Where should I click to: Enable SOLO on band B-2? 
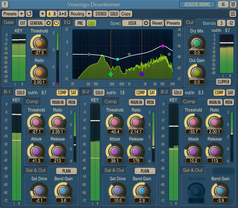(99, 93)
